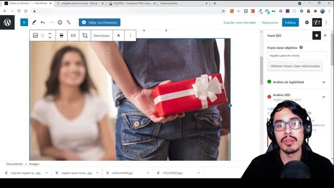Click Documento in the breadcrumb
Image resolution: width=334 pixels, height=188 pixels.
click(14, 164)
